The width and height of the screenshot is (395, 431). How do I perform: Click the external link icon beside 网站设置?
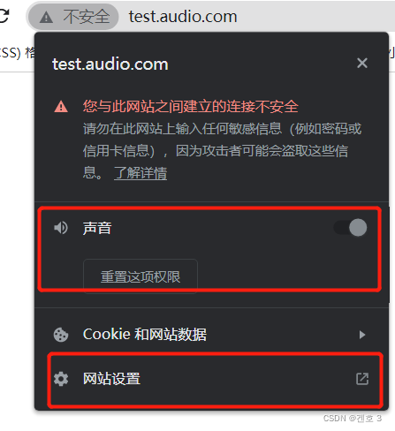coord(362,379)
